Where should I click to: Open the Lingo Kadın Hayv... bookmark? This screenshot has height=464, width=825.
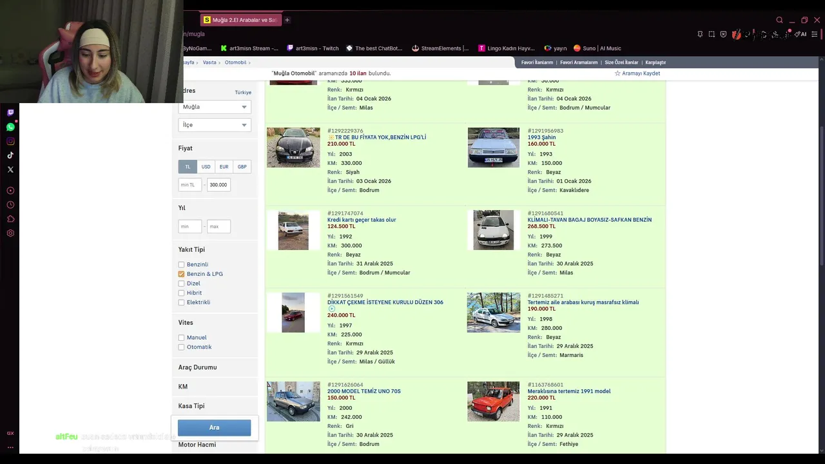507,48
